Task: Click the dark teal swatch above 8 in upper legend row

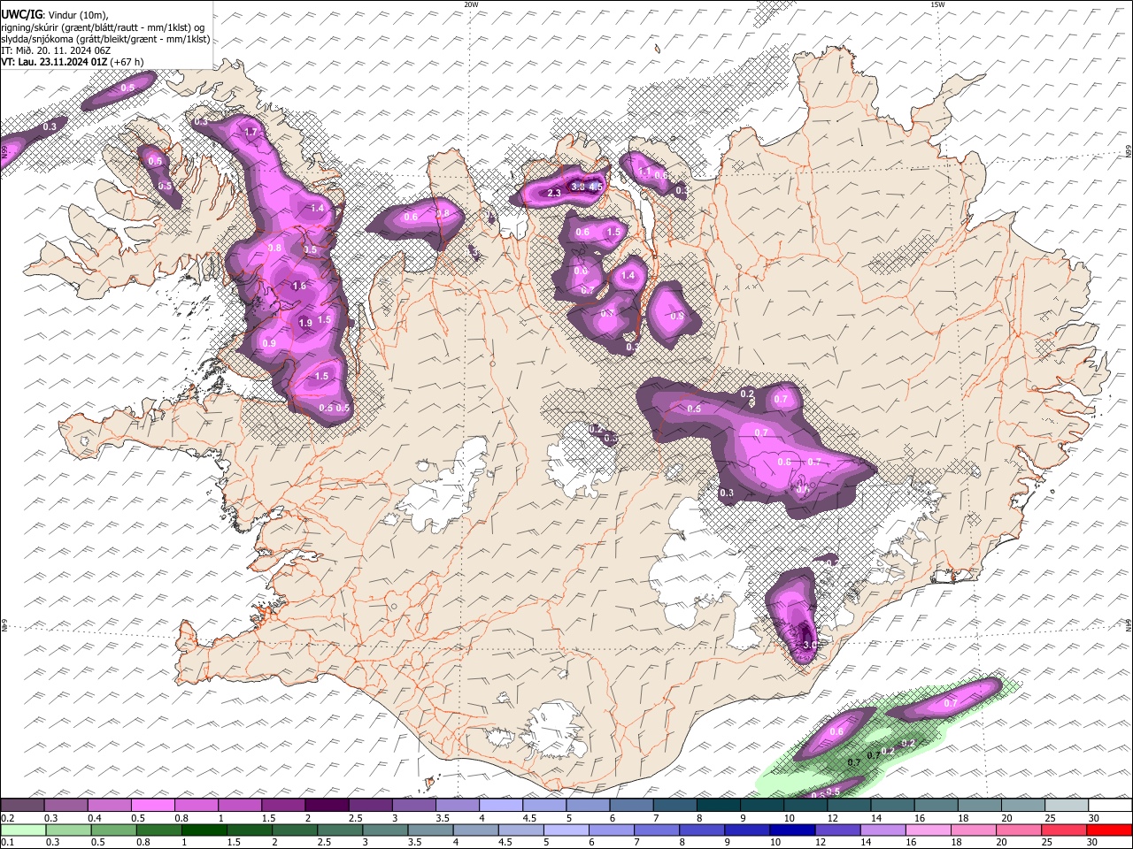Action: click(x=718, y=806)
